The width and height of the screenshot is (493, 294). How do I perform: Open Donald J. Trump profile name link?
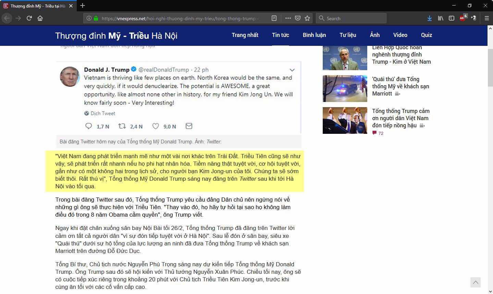pyautogui.click(x=107, y=69)
